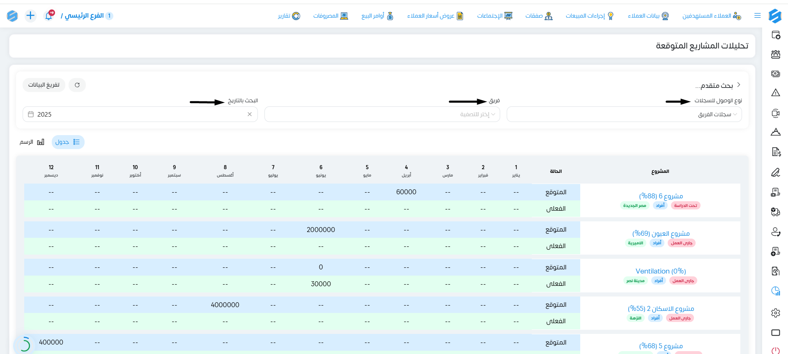Click the 30000 actual value
This screenshot has height=354, width=788.
pos(321,284)
